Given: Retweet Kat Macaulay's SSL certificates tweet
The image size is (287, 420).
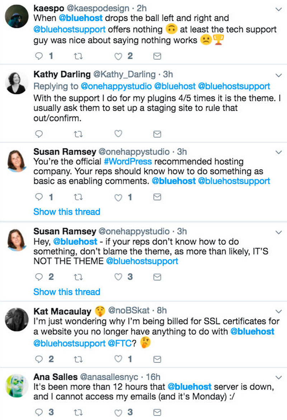Looking at the screenshot, I should [79, 359].
